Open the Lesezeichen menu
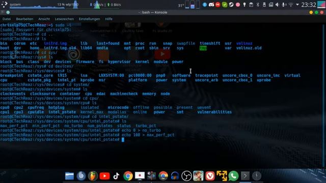This screenshot has width=326, height=183. [x=64, y=19]
